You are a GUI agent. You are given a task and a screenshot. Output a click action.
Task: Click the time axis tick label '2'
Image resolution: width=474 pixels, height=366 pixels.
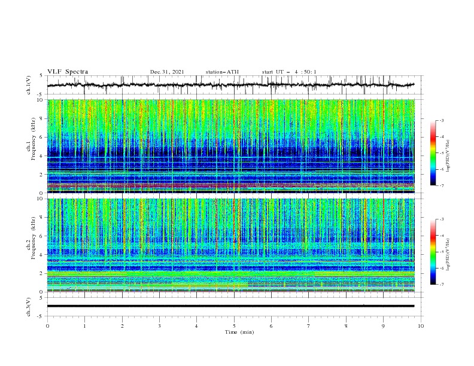[122, 326]
